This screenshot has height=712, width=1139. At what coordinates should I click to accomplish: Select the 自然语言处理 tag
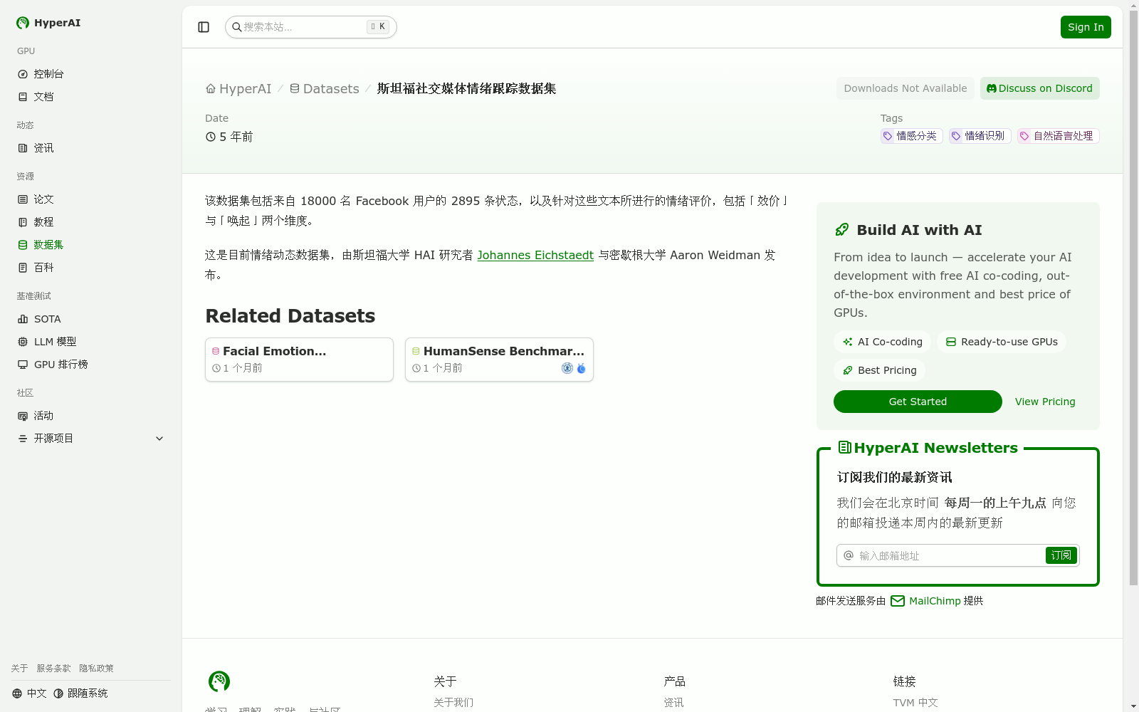(x=1059, y=136)
